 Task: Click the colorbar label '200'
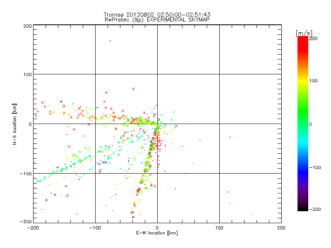(x=313, y=38)
